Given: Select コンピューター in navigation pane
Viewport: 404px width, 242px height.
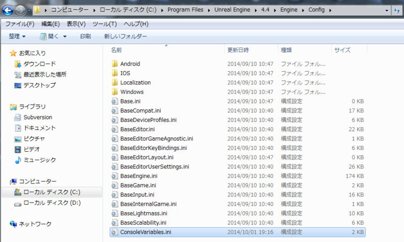Looking at the screenshot, I should pyautogui.click(x=37, y=181).
